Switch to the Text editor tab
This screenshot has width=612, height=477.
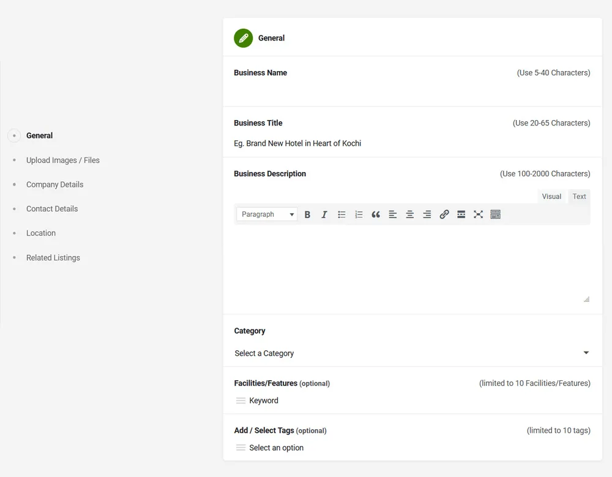pyautogui.click(x=579, y=197)
